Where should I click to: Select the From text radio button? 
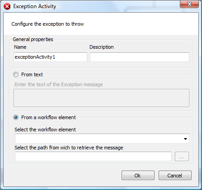(16, 74)
